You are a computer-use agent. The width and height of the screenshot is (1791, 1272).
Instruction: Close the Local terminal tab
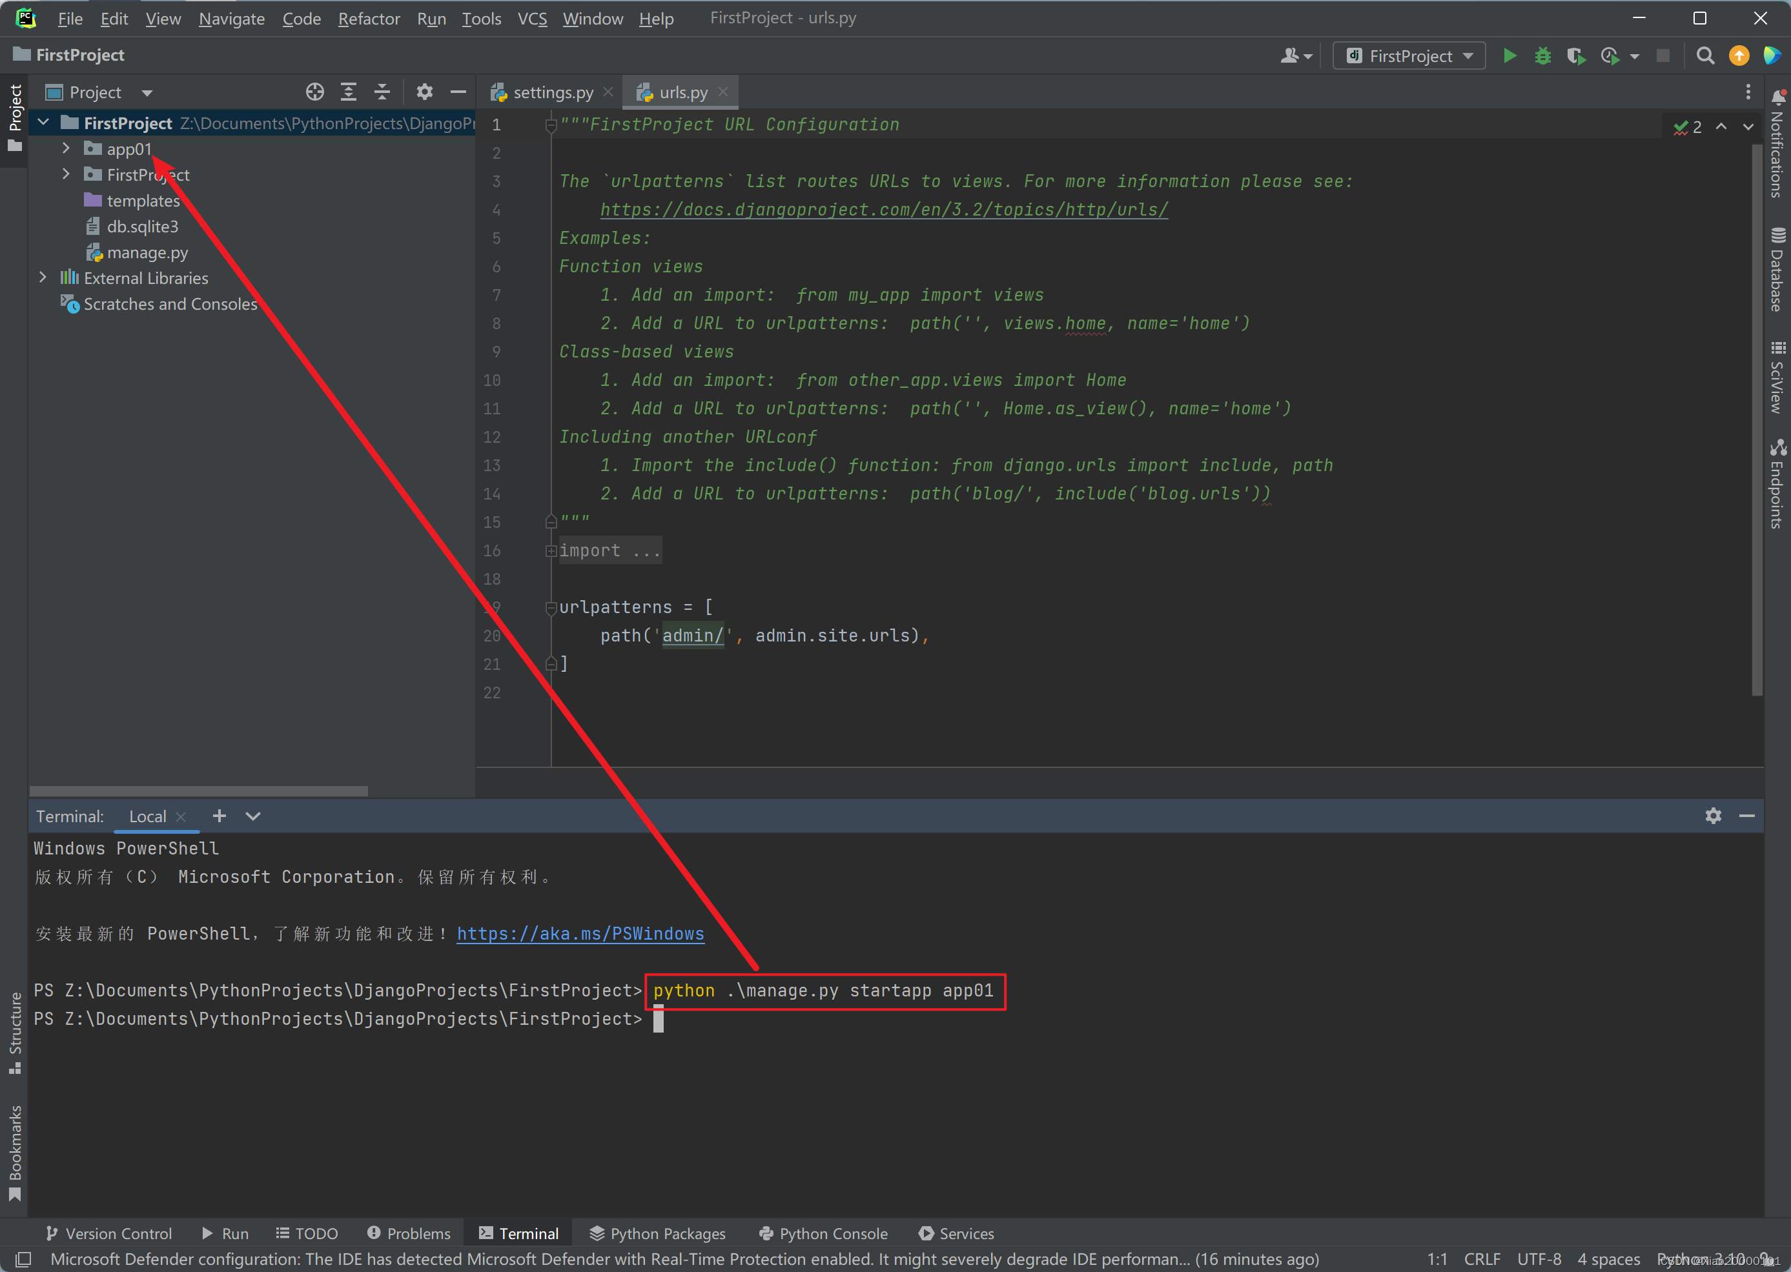coord(181,816)
